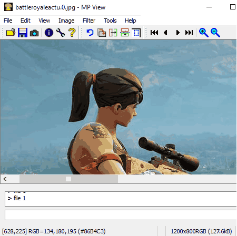This screenshot has width=237, height=236.
Task: Open the Image menu
Action: point(66,20)
